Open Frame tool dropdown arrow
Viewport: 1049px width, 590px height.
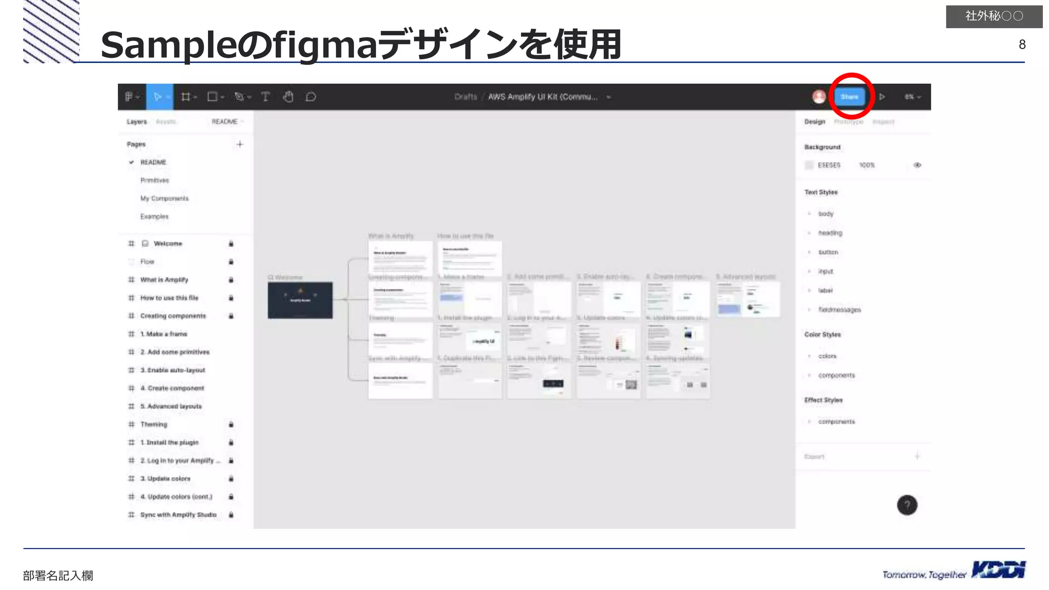point(195,97)
